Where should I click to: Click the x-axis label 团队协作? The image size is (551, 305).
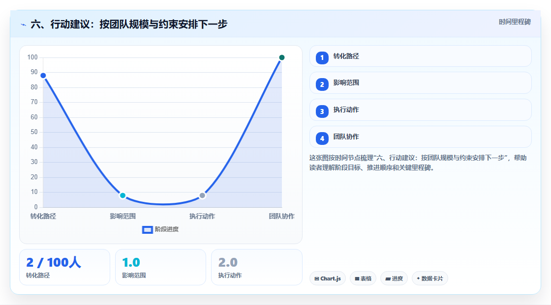click(x=282, y=216)
